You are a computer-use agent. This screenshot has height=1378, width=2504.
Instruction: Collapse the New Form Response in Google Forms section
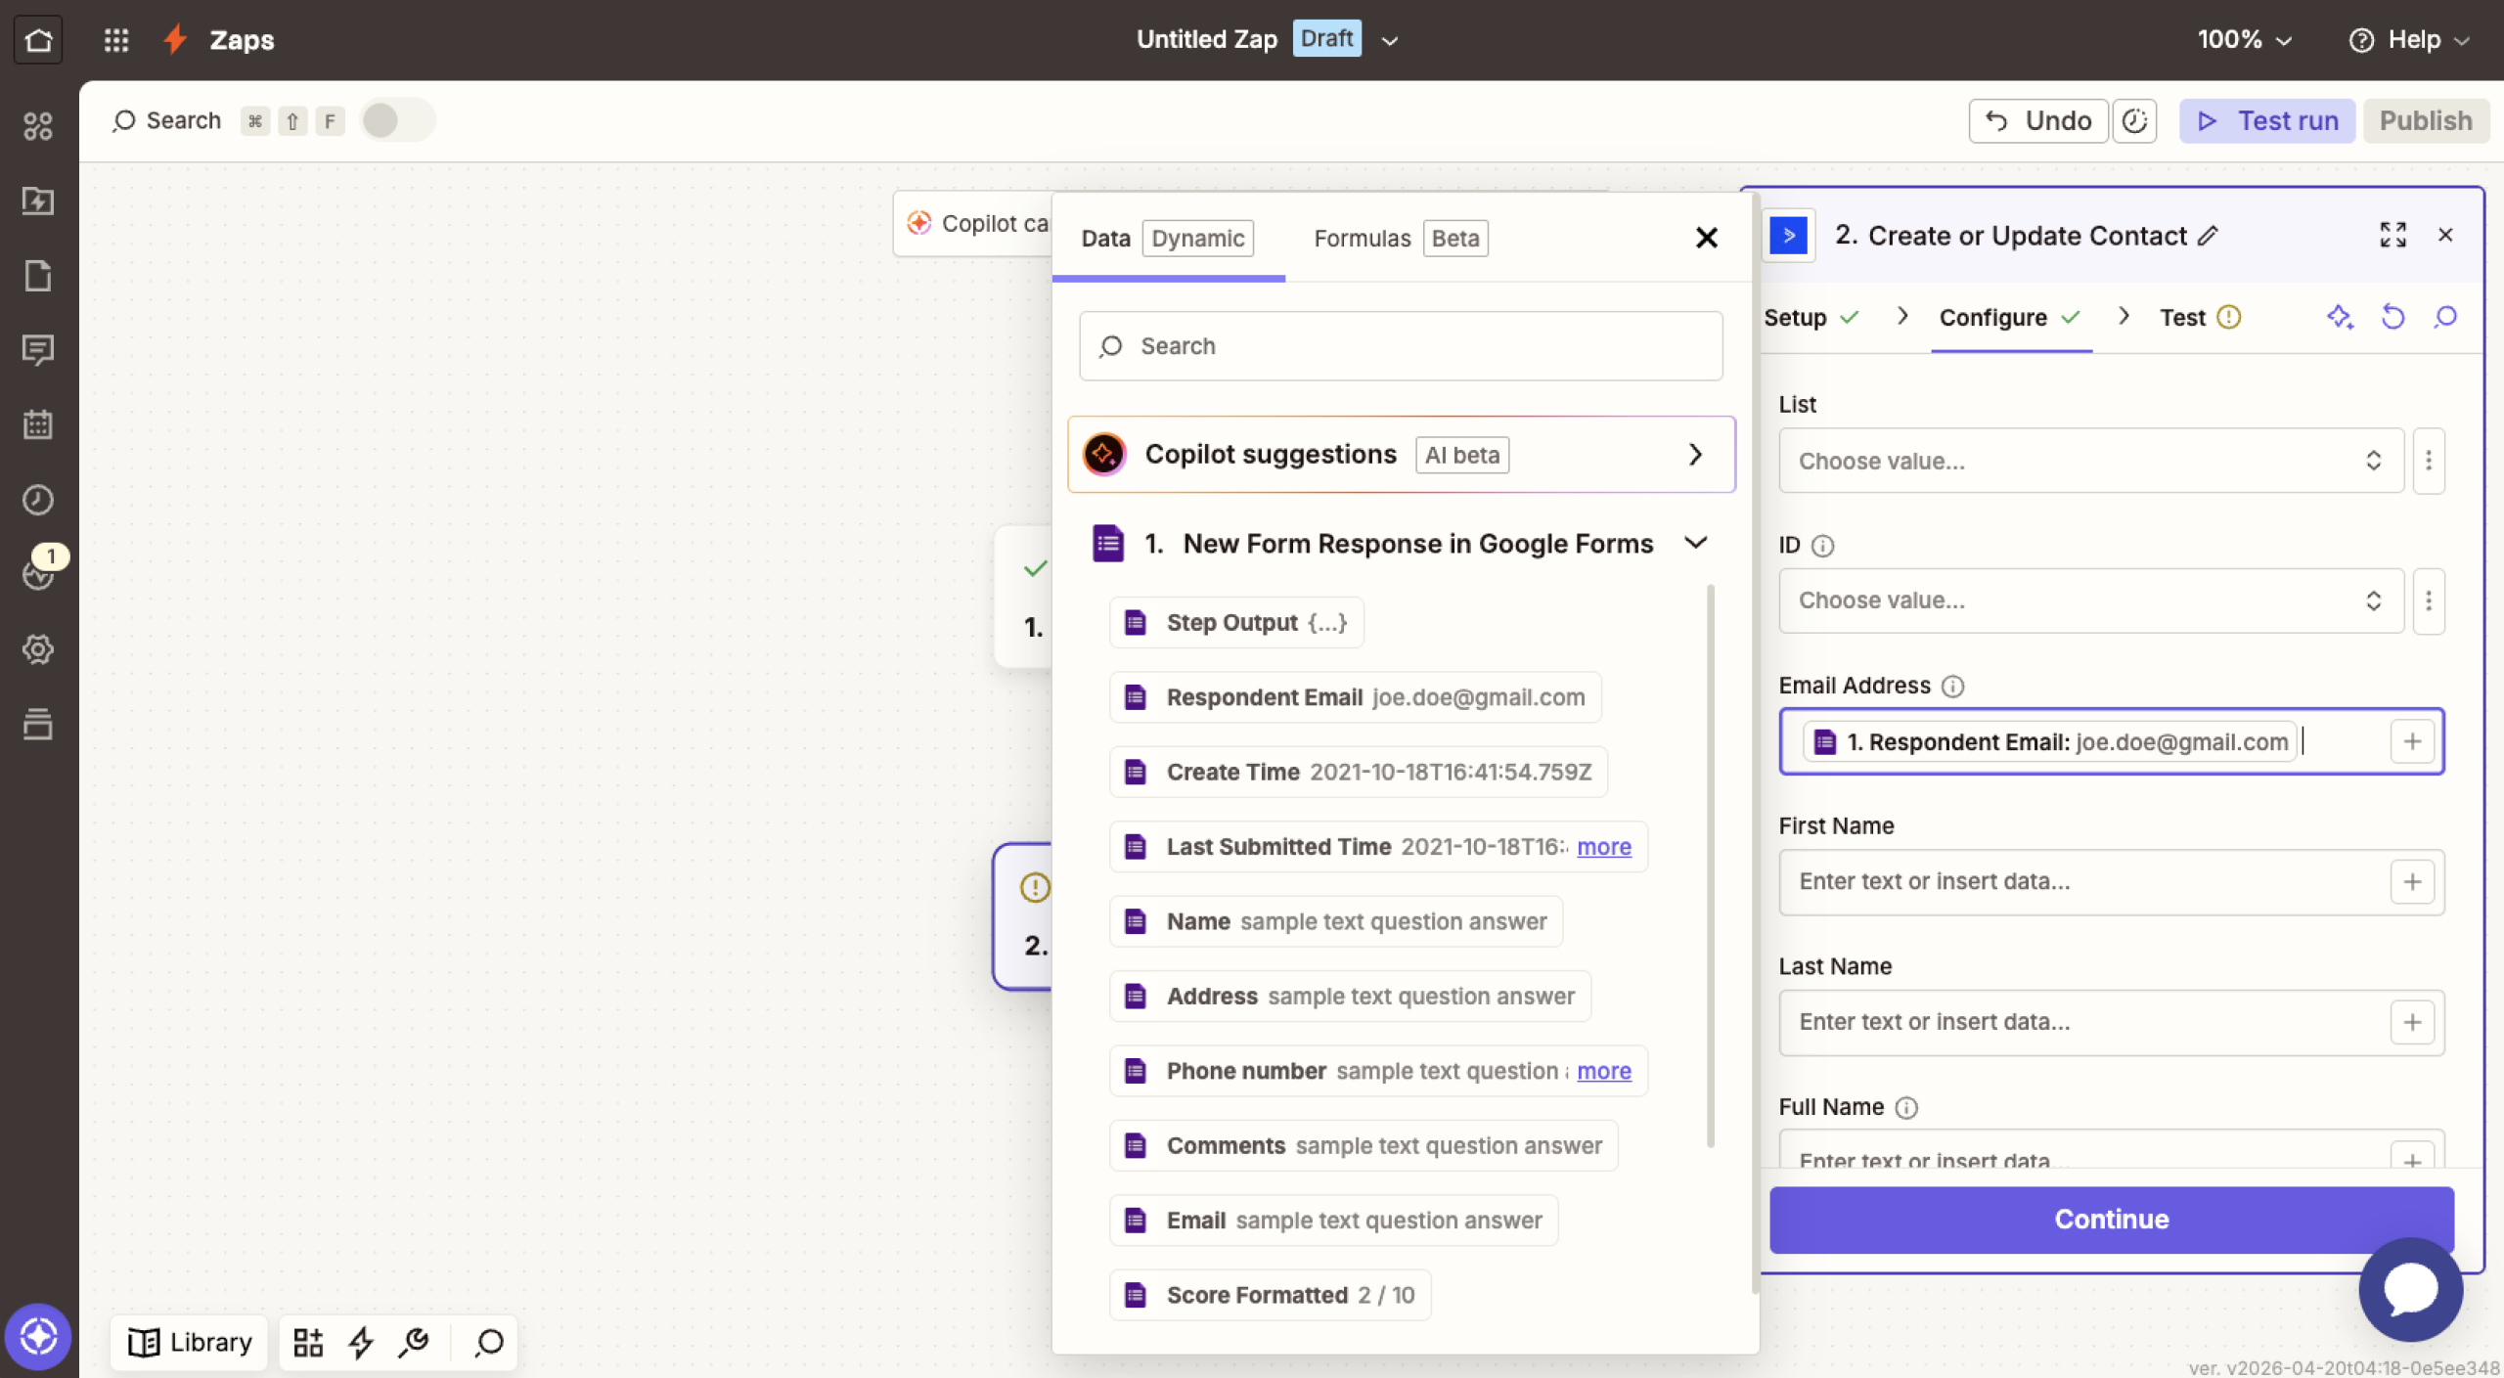point(1697,543)
